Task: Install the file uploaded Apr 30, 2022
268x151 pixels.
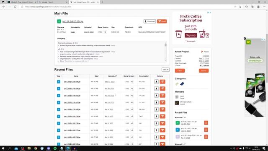Action: tap(162, 89)
